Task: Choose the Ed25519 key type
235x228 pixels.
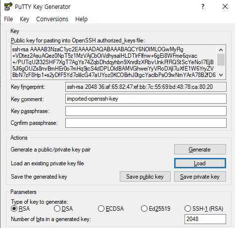Action: click(155, 209)
